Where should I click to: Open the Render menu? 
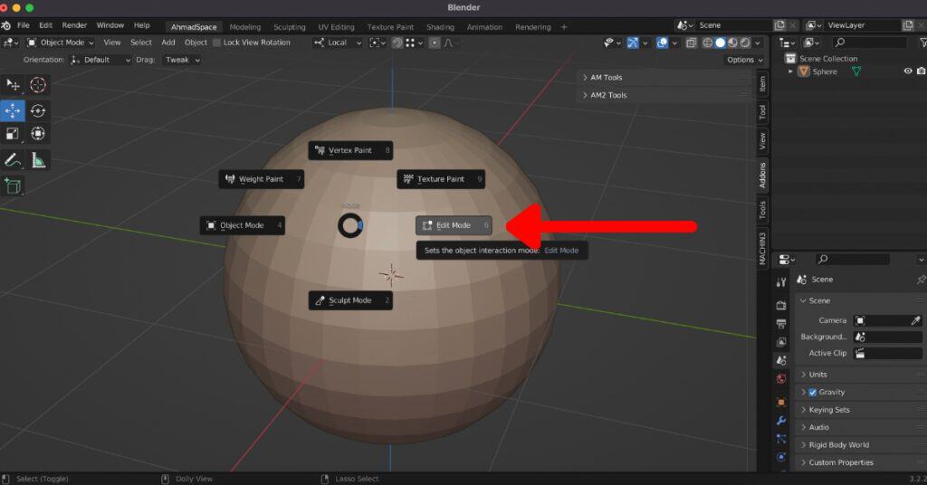[x=74, y=25]
